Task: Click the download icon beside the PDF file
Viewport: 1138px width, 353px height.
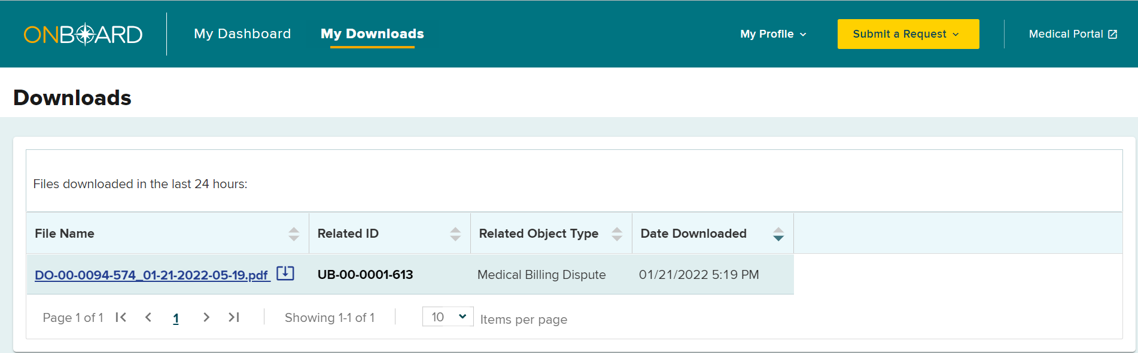Action: pos(285,274)
